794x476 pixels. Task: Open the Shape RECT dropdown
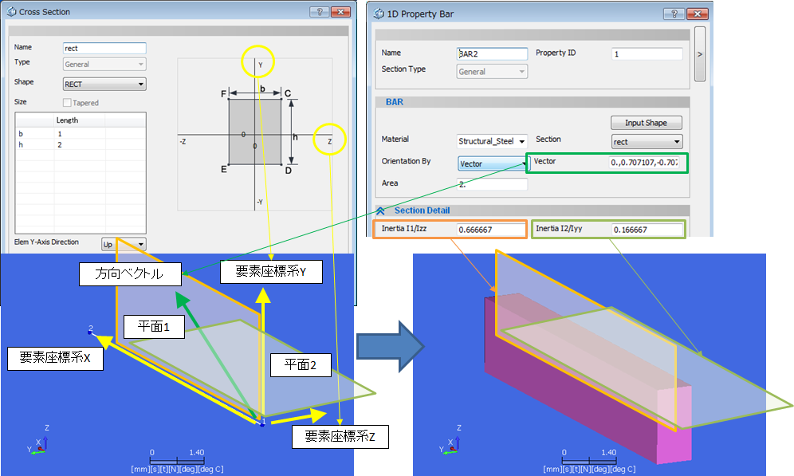click(104, 84)
